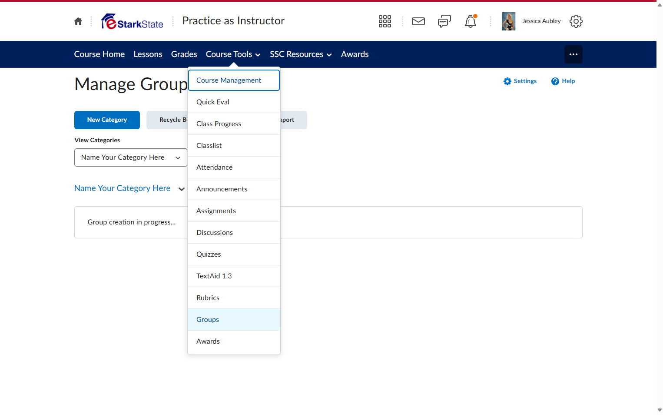Open Quizzes from Course Tools menu
Viewport: 663px width, 415px height.
(x=234, y=254)
